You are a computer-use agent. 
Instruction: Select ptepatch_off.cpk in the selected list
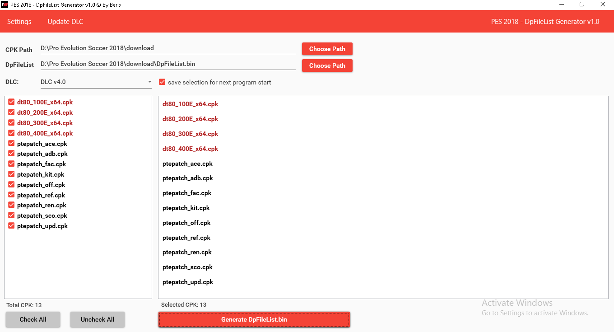coord(186,223)
